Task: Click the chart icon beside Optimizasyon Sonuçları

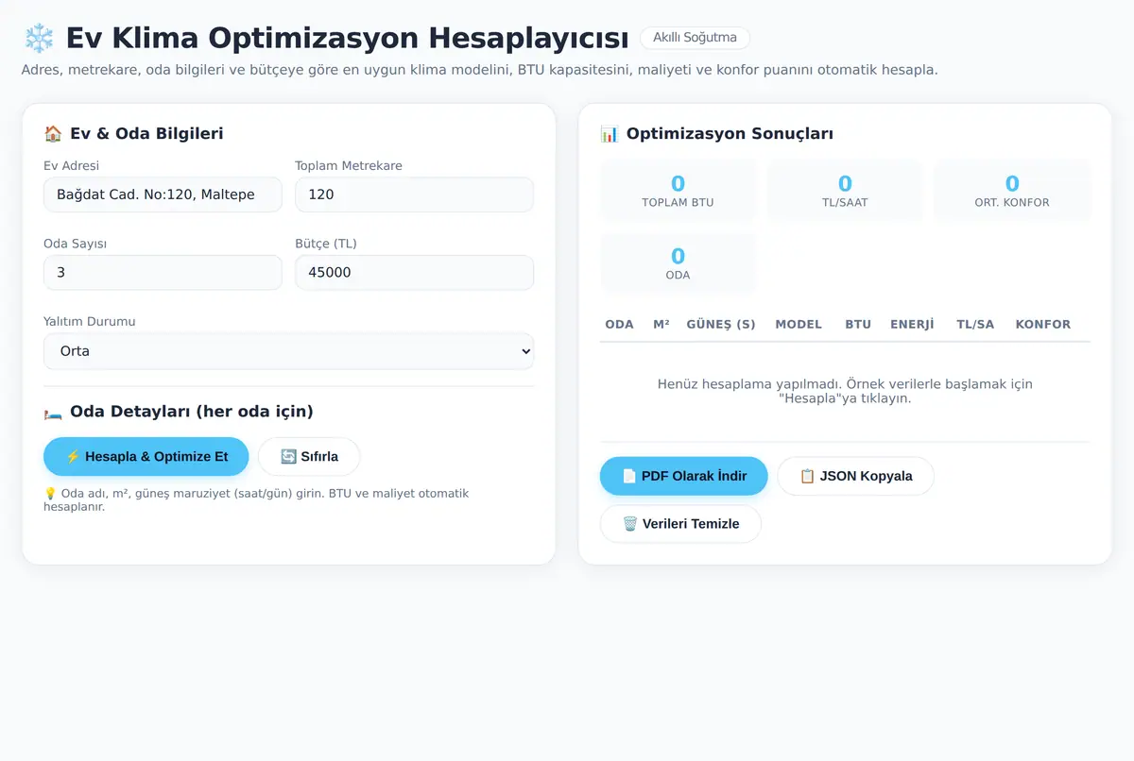Action: [610, 133]
